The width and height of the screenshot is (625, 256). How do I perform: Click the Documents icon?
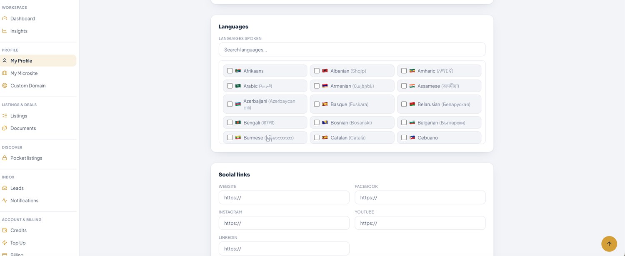pyautogui.click(x=5, y=128)
